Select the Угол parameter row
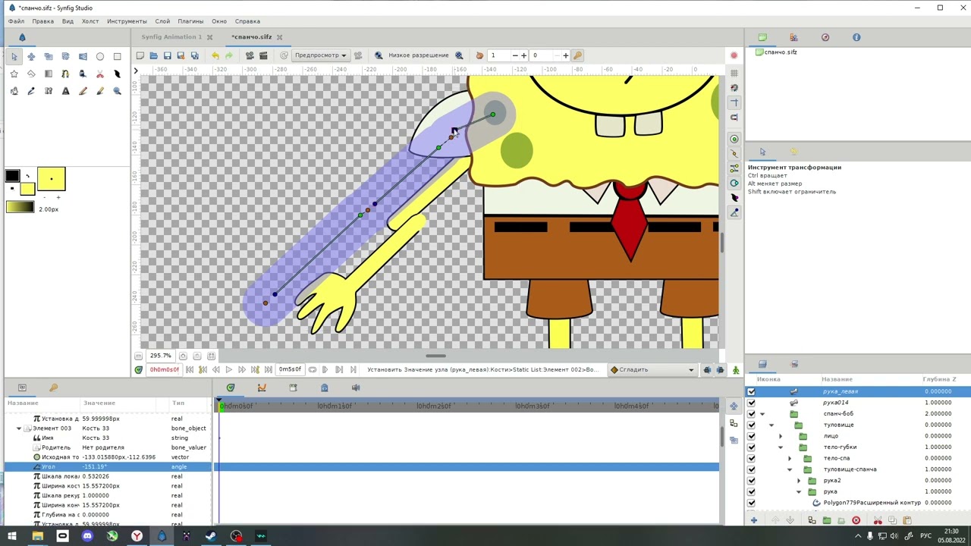This screenshot has width=971, height=546. tap(108, 467)
